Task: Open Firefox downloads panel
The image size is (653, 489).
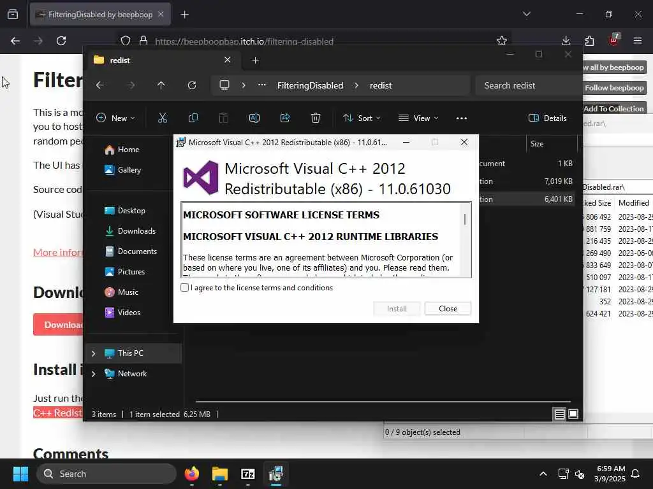Action: [566, 41]
